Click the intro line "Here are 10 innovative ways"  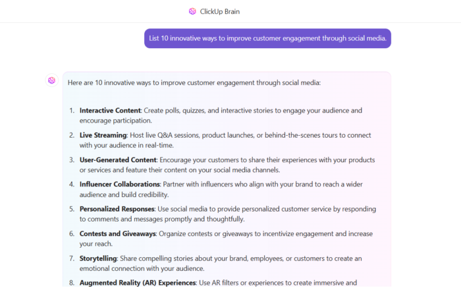pos(194,82)
